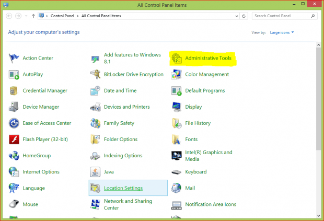Expand the View by Large icons dropdown
Viewport: 324px width, 221px height.
[282, 32]
